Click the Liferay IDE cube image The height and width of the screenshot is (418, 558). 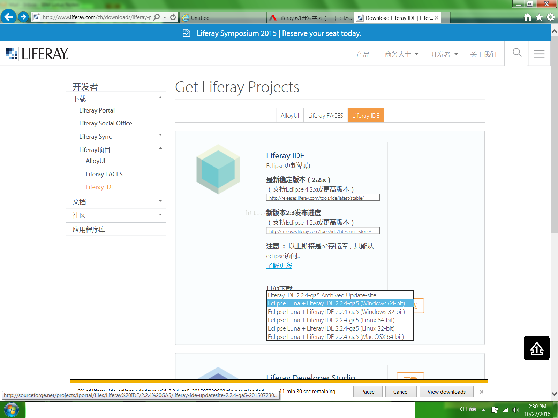tap(218, 169)
